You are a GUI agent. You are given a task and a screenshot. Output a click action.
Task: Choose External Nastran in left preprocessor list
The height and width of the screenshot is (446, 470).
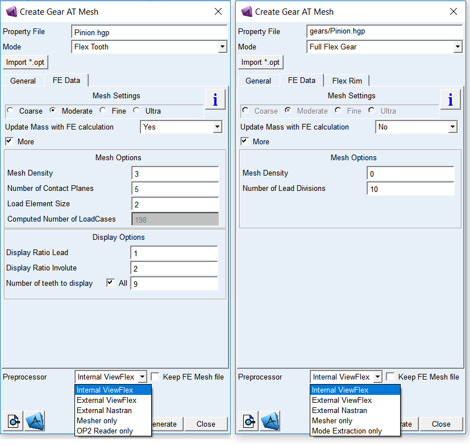click(104, 410)
